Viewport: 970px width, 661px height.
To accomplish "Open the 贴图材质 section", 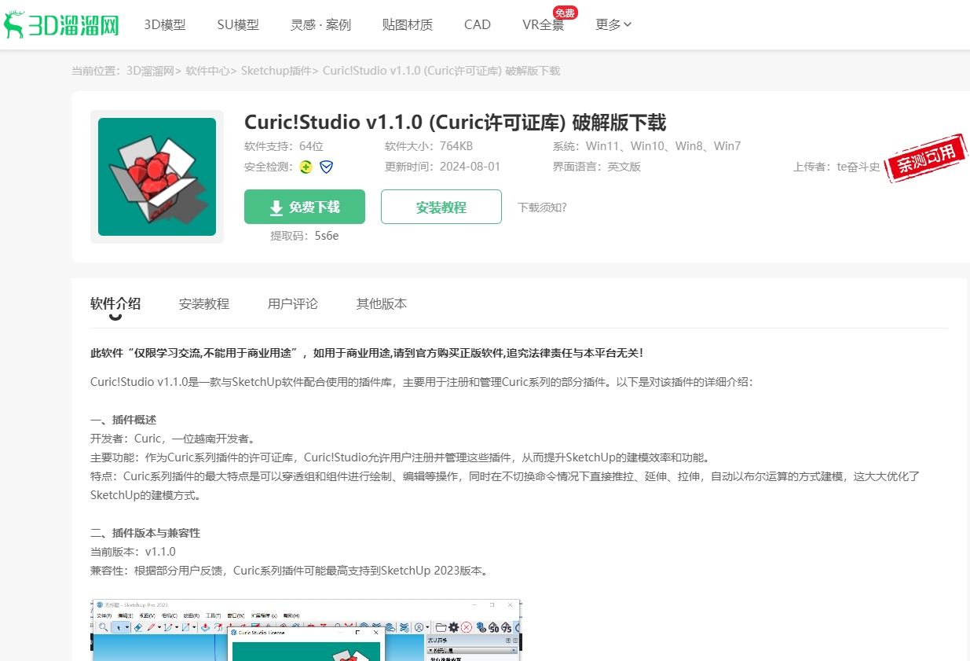I will (407, 24).
